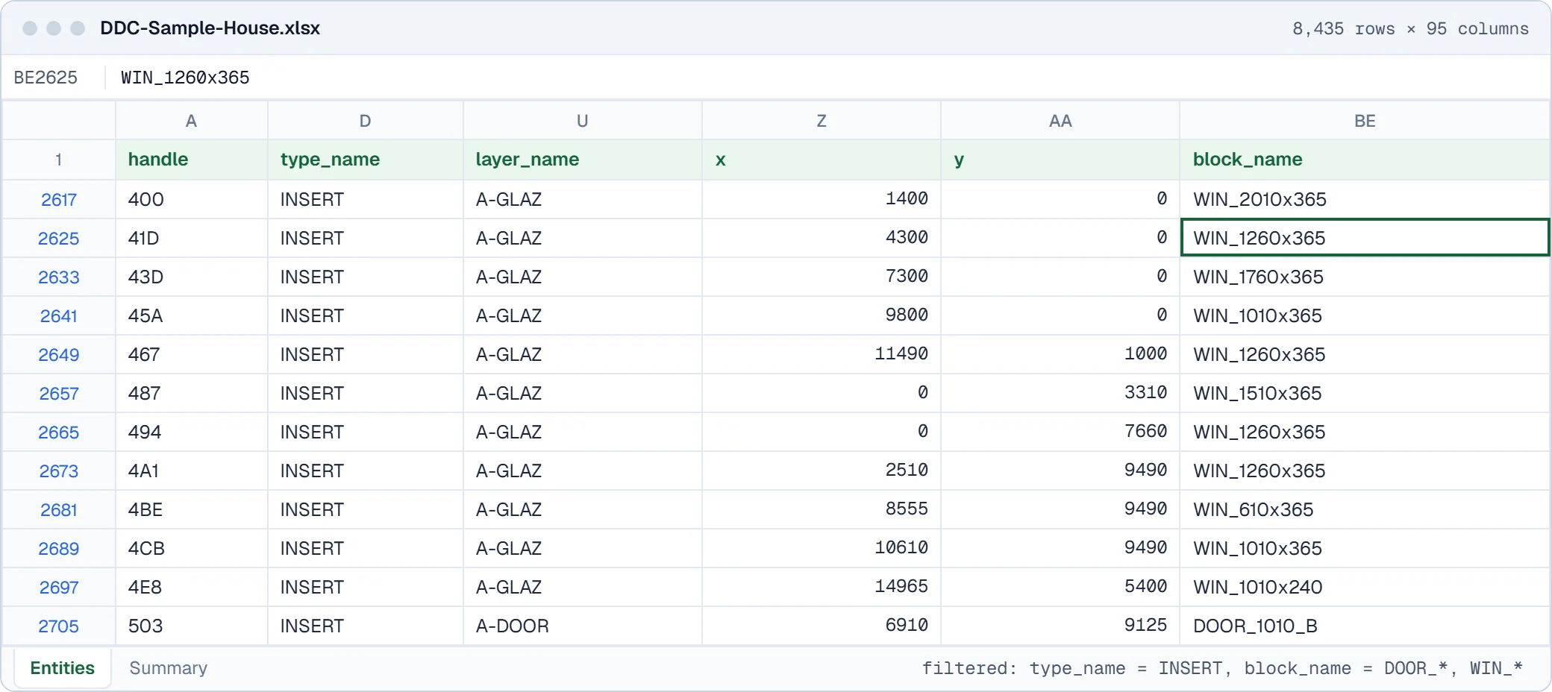Select column U header

click(583, 121)
